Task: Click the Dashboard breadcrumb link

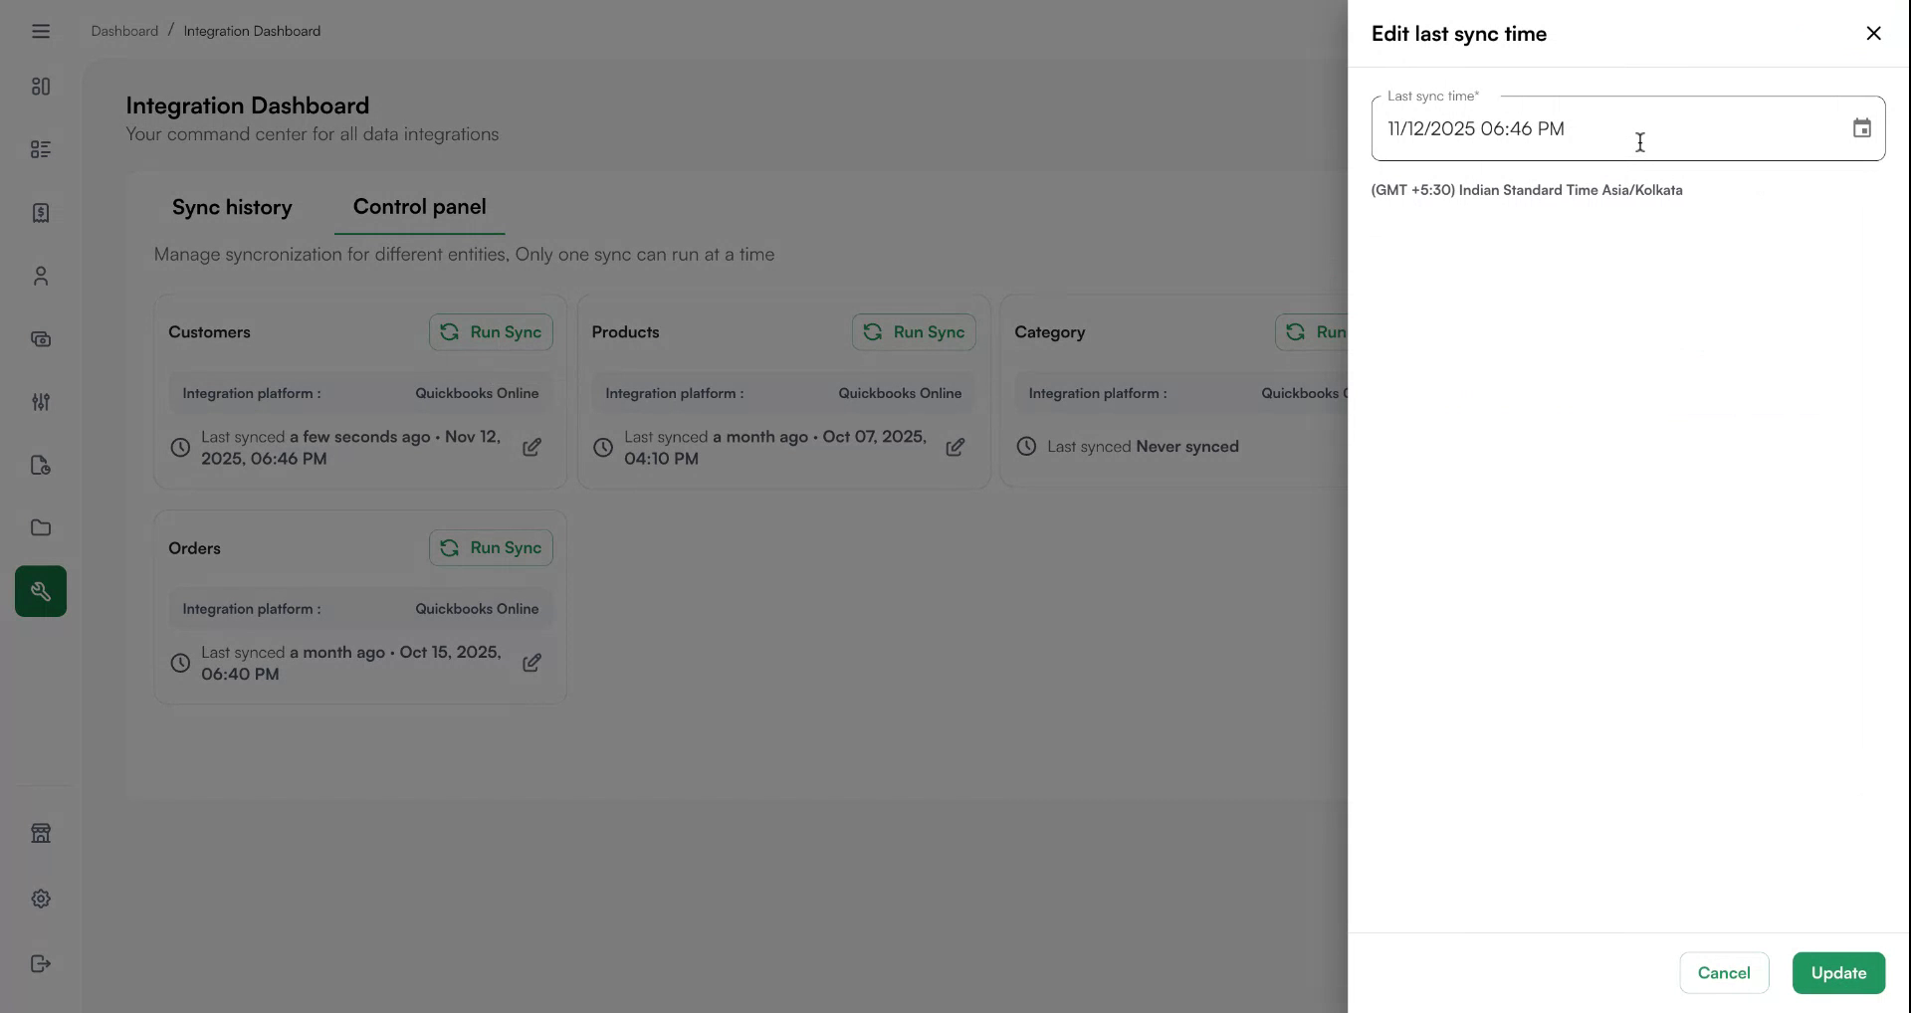Action: 124,31
